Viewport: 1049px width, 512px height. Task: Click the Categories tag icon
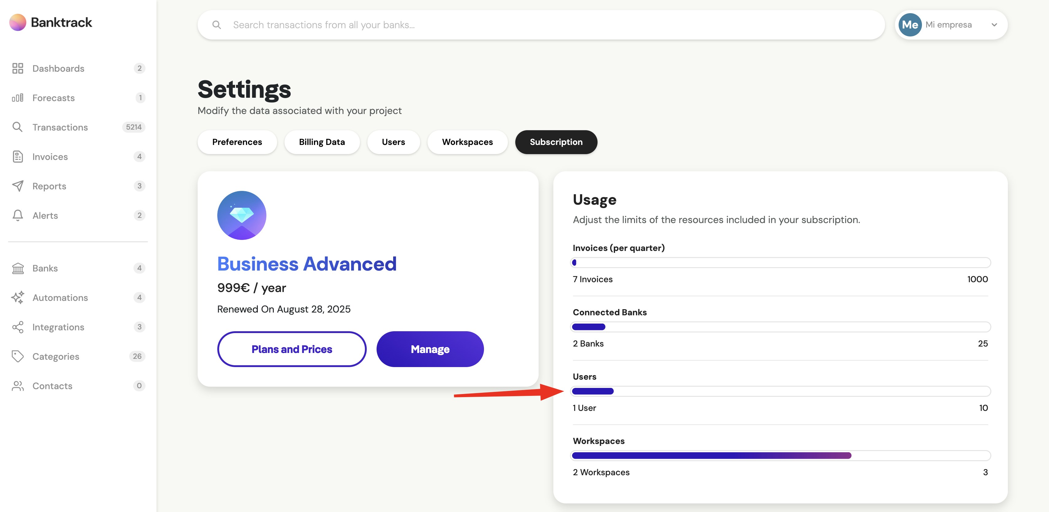[x=17, y=356]
